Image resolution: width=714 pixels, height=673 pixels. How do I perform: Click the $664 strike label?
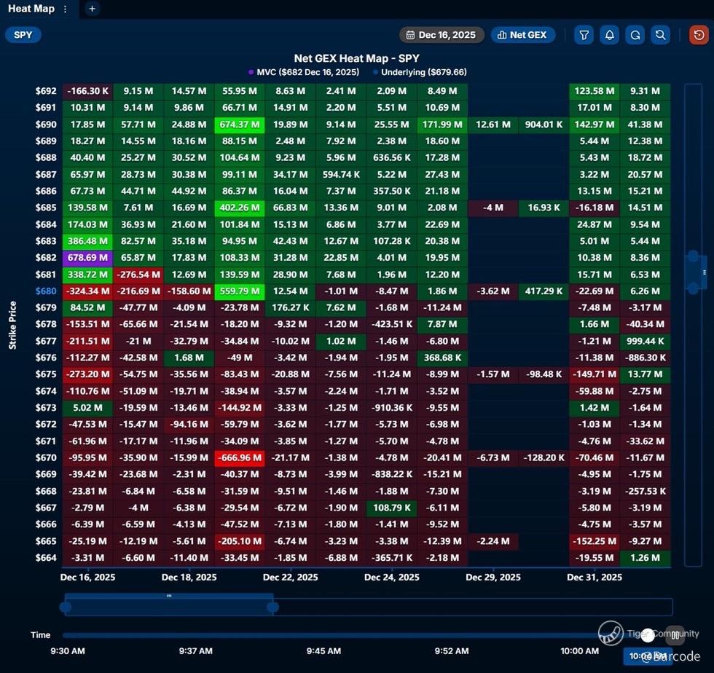pyautogui.click(x=46, y=558)
